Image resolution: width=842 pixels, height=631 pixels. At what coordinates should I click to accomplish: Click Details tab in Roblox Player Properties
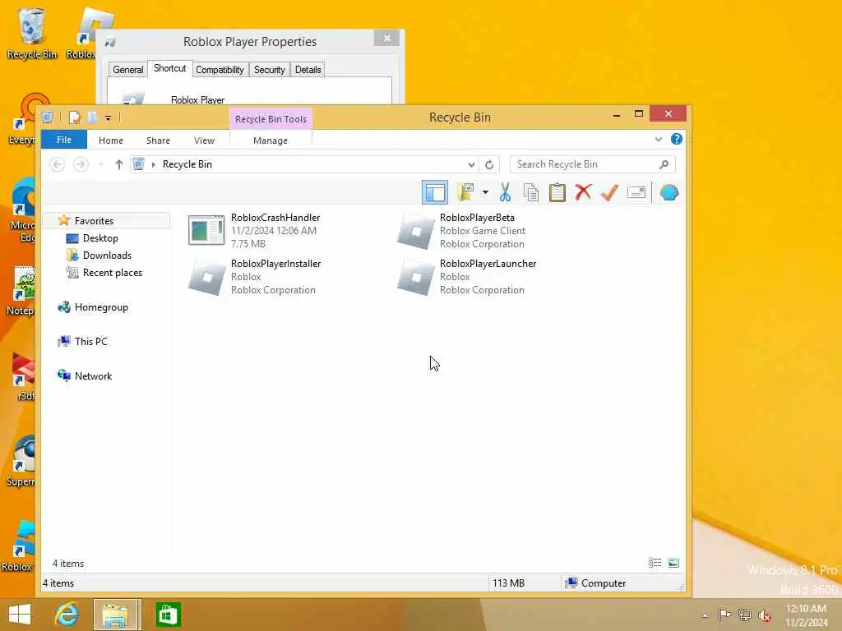tap(308, 70)
